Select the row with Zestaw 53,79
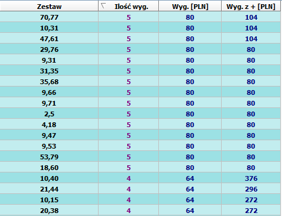Screen dimensions: 282x216 pos(140,157)
